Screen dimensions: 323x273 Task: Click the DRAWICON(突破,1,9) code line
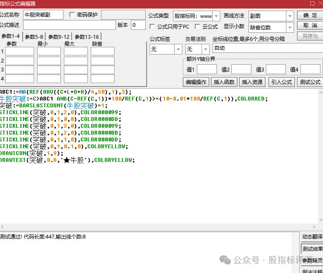click(x=32, y=153)
